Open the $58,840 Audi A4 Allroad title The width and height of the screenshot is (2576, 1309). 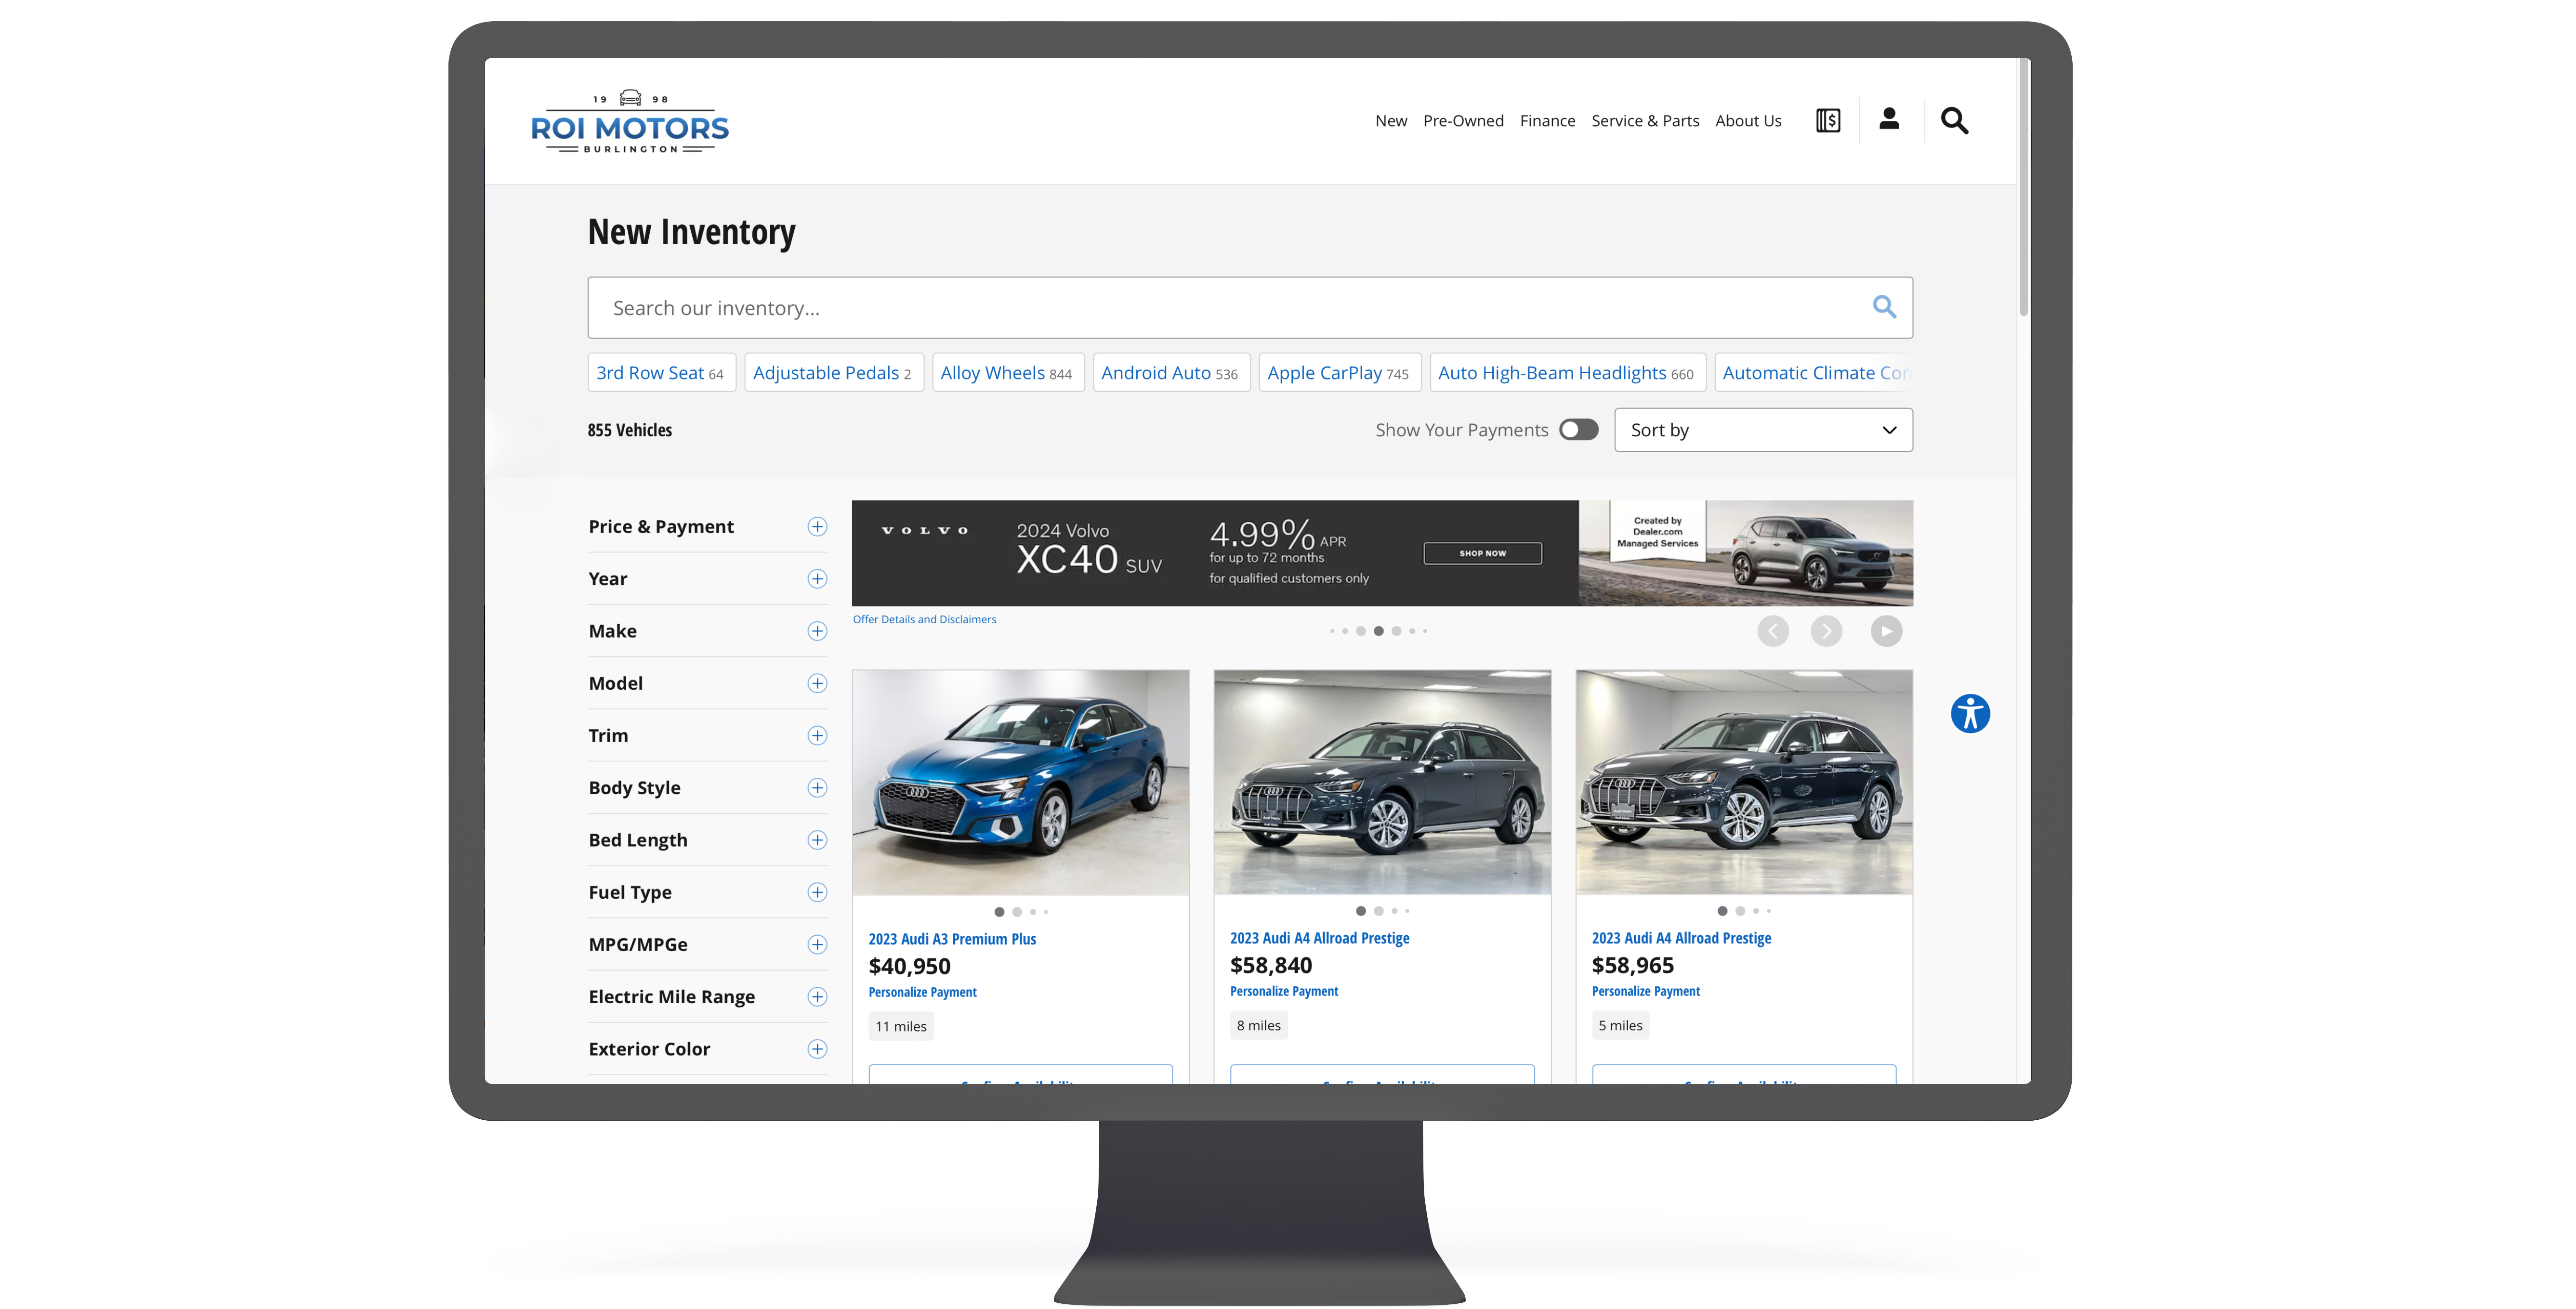pos(1319,938)
